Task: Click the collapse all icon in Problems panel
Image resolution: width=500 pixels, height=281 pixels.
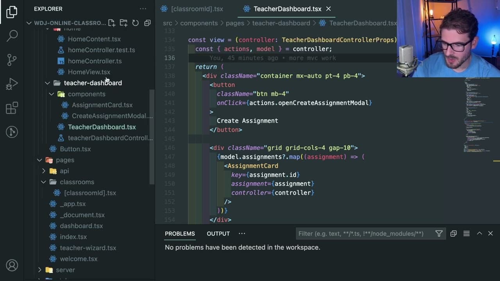Action: (453, 233)
